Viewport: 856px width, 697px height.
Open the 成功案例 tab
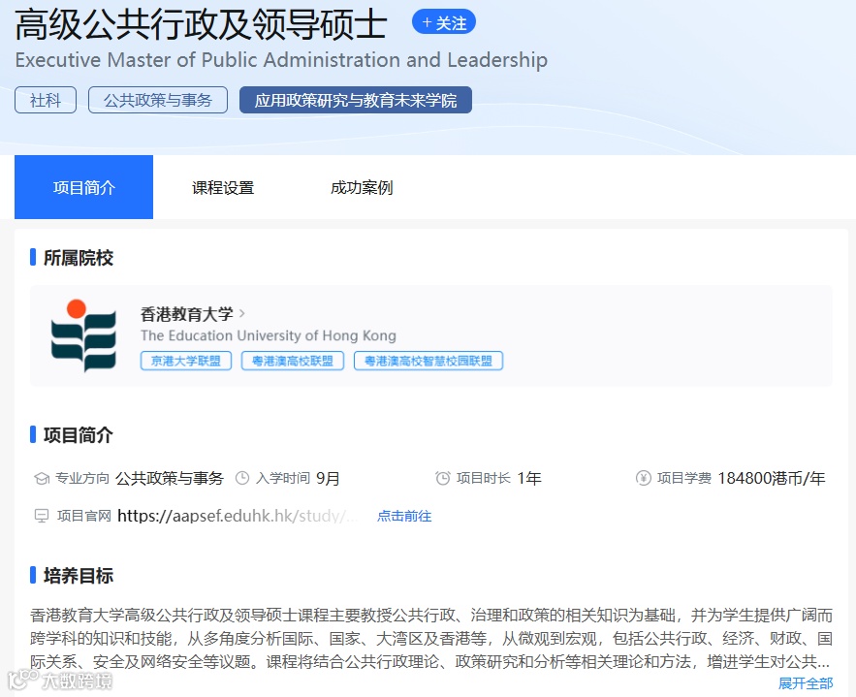(x=361, y=188)
